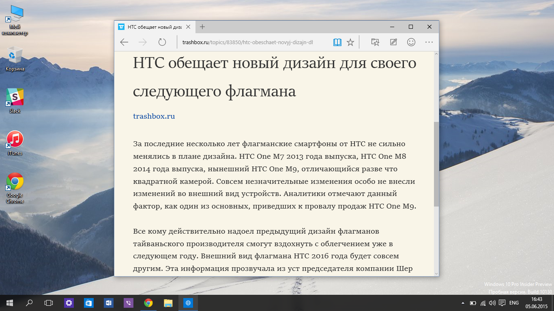Click the paragraph starting "Все кому действительно надоел"

[273, 250]
